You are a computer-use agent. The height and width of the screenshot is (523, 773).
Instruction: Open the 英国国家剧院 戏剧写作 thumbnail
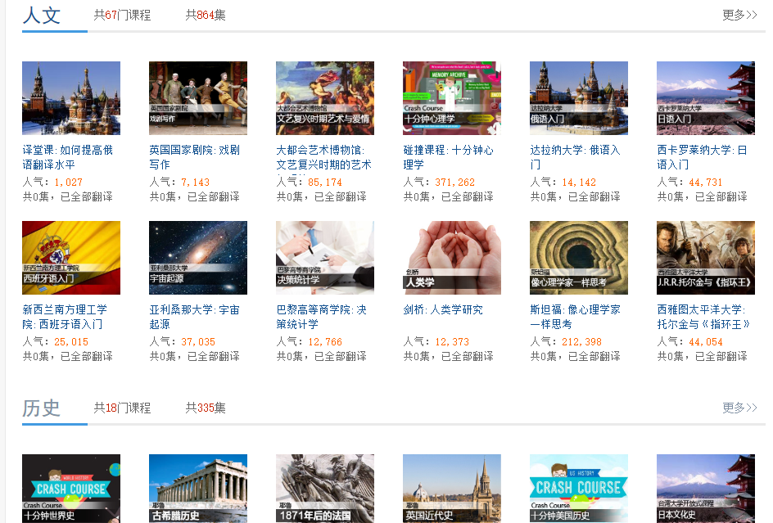pyautogui.click(x=198, y=98)
